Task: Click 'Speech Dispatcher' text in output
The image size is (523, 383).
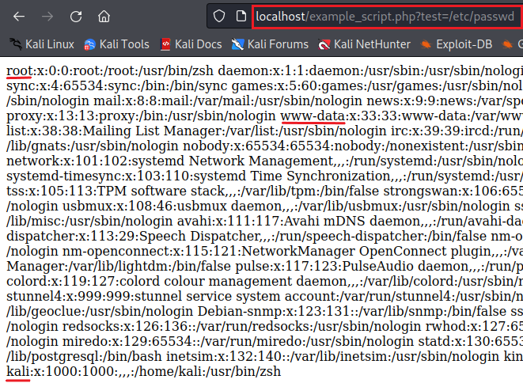Action: 199,236
